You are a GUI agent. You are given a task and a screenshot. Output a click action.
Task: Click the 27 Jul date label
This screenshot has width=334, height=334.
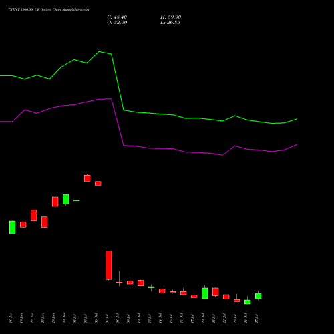coord(257,319)
